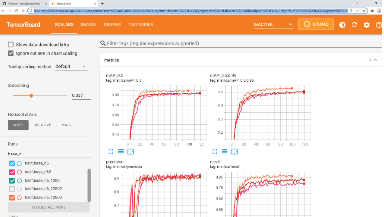384x217 pixels.
Task: Check run train\base_n6_12802
Action: pyautogui.click(x=12, y=189)
